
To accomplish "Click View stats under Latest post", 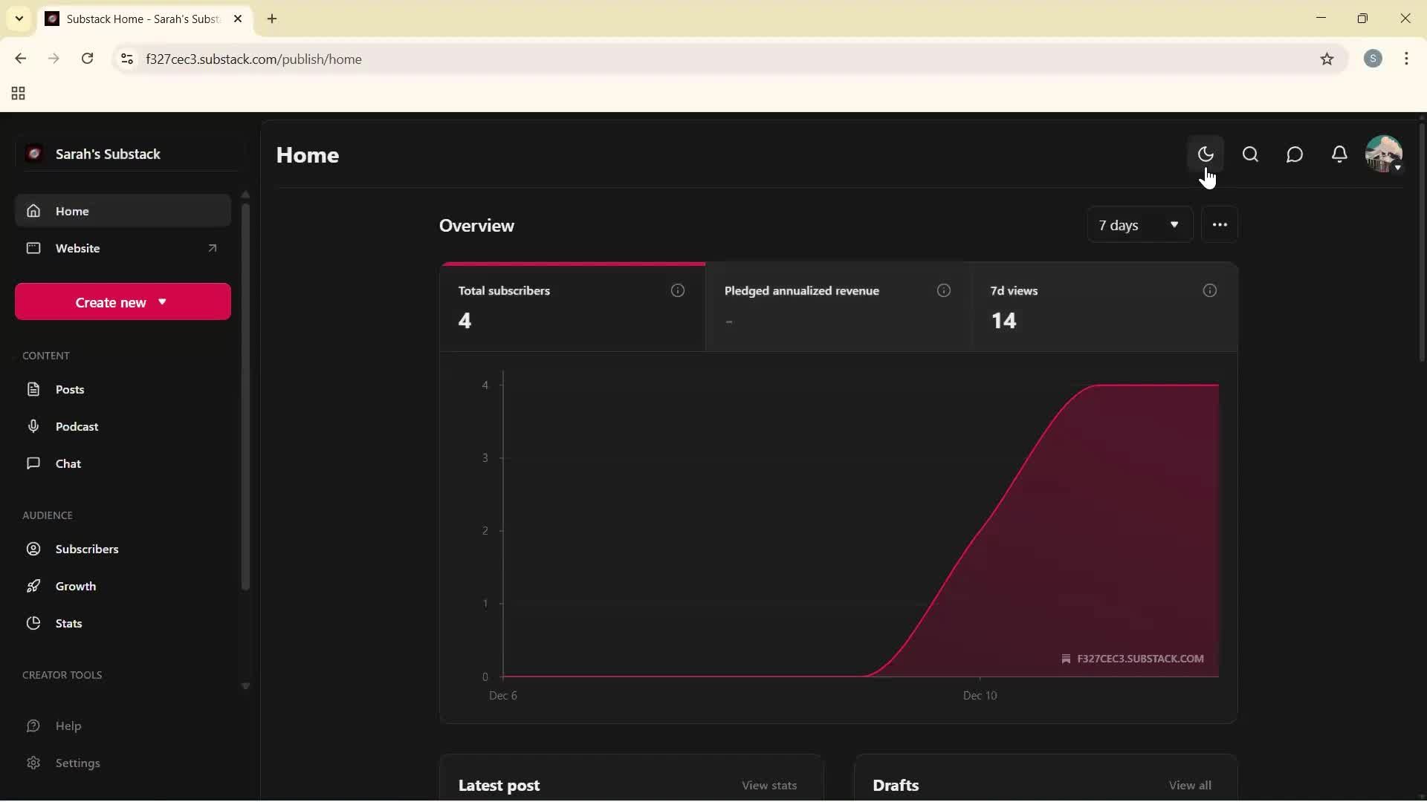I will pyautogui.click(x=769, y=785).
